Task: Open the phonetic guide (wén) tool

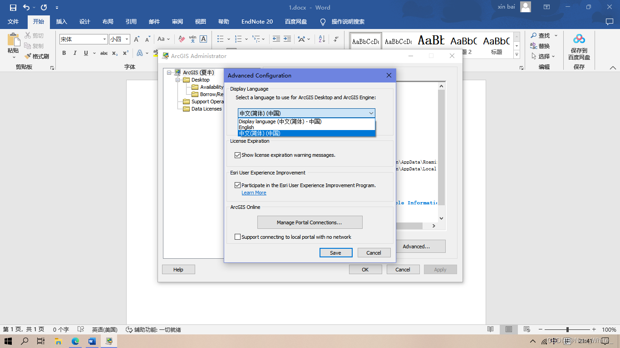Action: (x=192, y=39)
